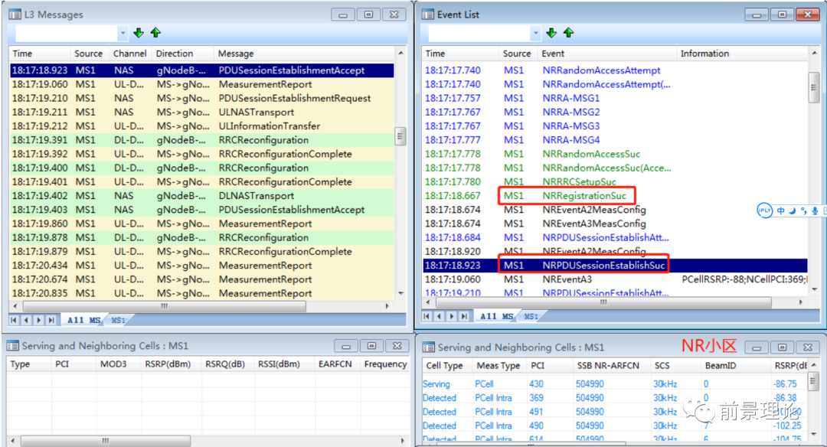The height and width of the screenshot is (447, 827).
Task: Select NRRegistrationSuc event row
Action: 615,196
